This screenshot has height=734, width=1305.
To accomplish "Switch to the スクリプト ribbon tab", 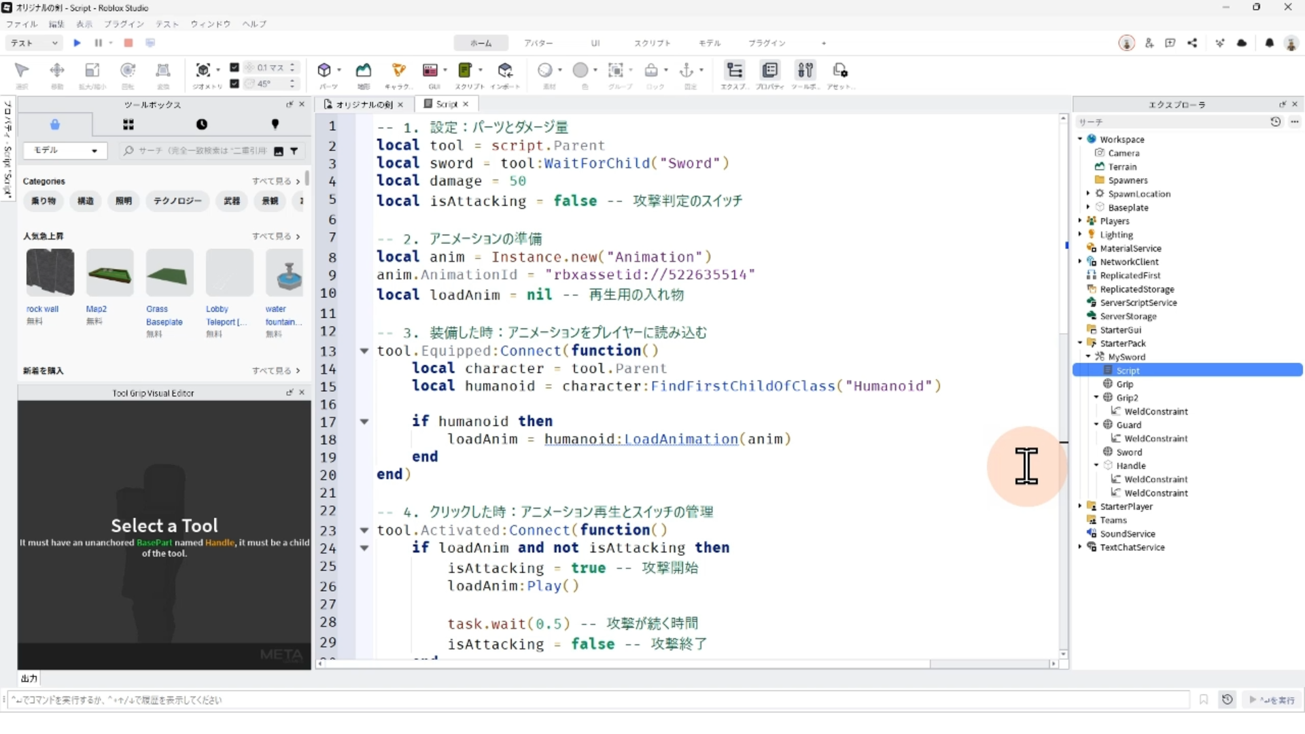I will (x=652, y=43).
